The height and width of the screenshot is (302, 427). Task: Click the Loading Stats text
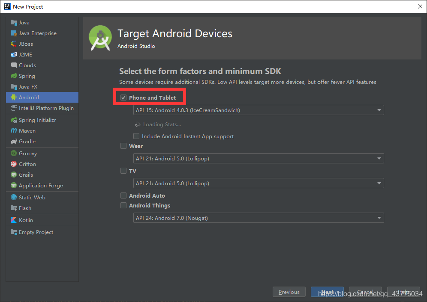162,124
